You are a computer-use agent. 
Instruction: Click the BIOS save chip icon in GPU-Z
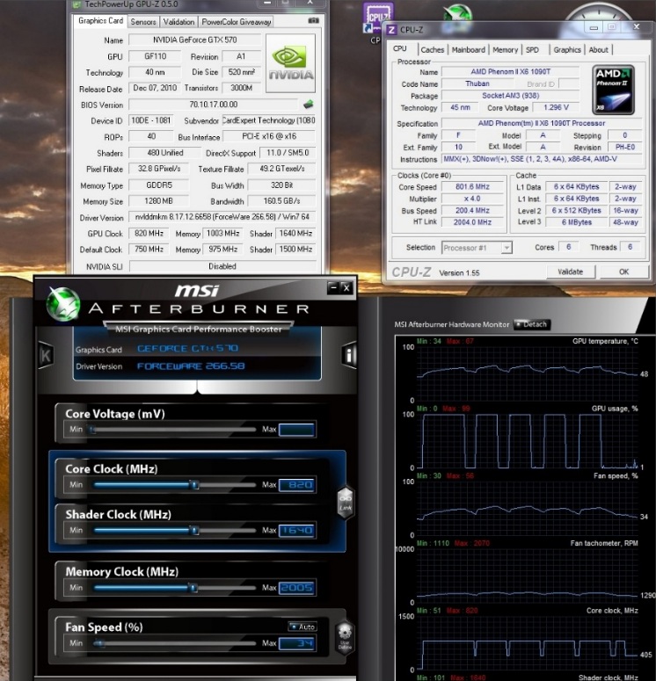(309, 105)
